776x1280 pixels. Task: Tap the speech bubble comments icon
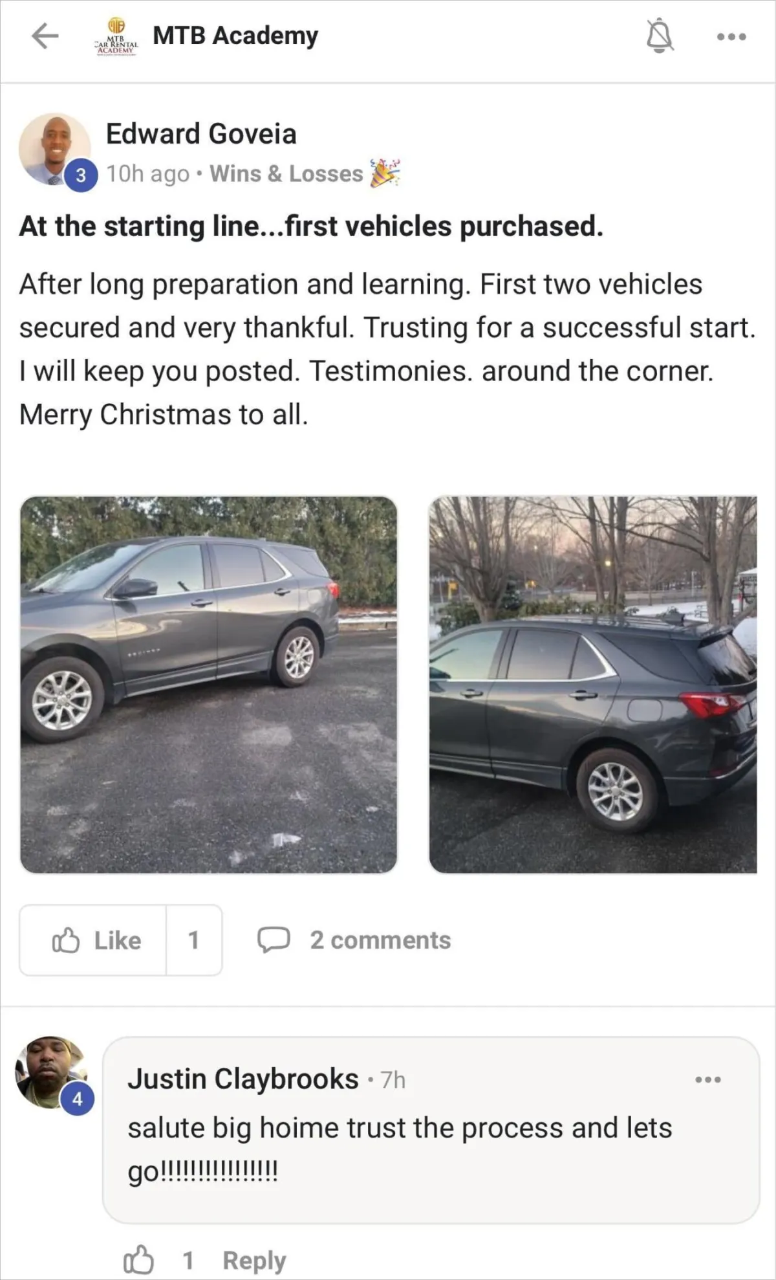274,940
